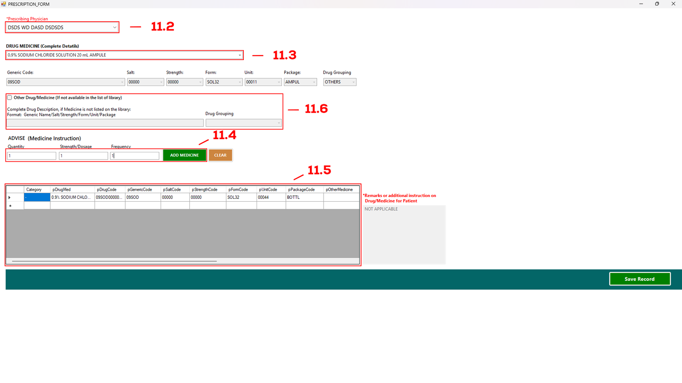Image resolution: width=682 pixels, height=383 pixels.
Task: Open the Prescribing Physician dropdown
Action: [114, 28]
